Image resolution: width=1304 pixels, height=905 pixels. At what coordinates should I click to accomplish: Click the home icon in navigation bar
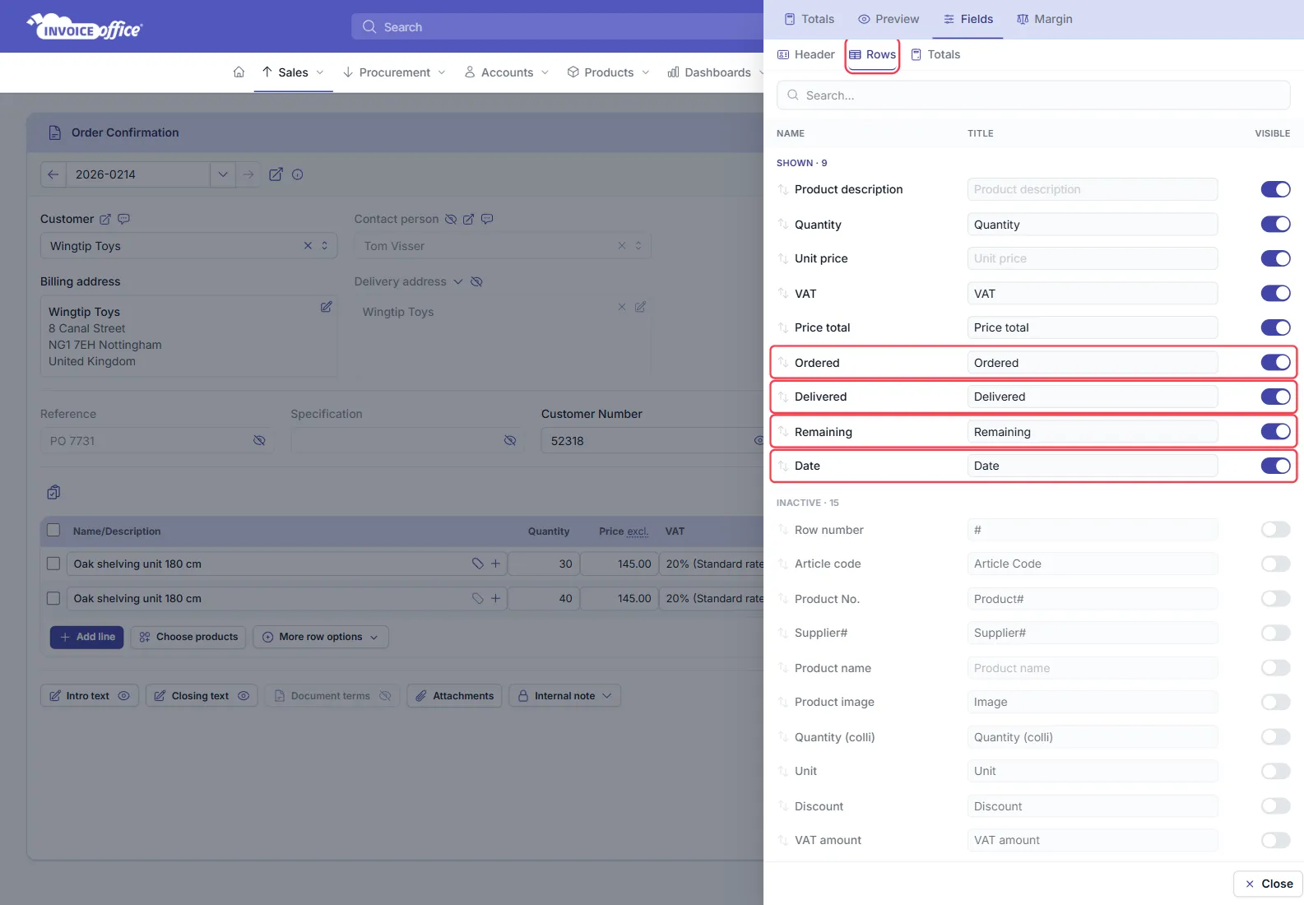pos(239,72)
